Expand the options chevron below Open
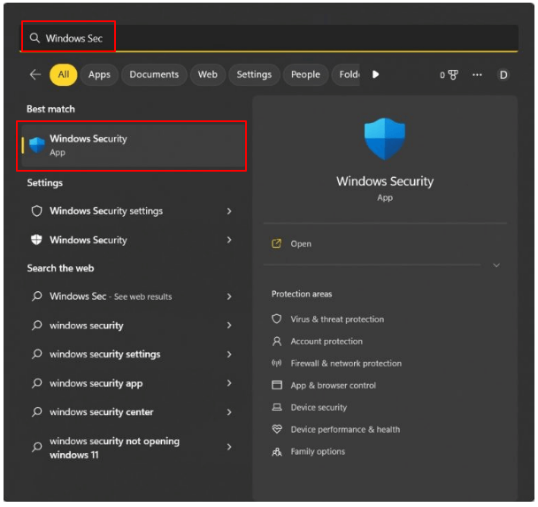Viewport: 538px width, 507px height. coord(496,265)
